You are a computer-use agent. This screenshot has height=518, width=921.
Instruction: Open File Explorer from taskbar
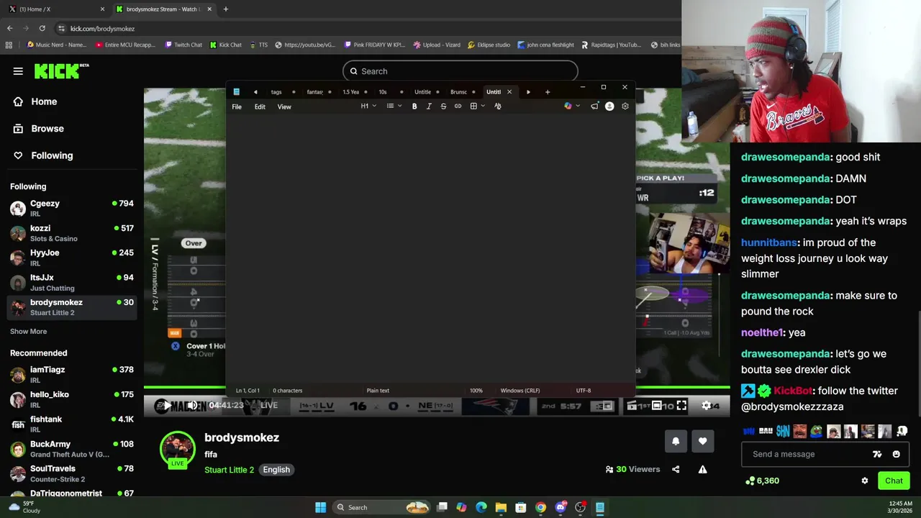click(501, 508)
